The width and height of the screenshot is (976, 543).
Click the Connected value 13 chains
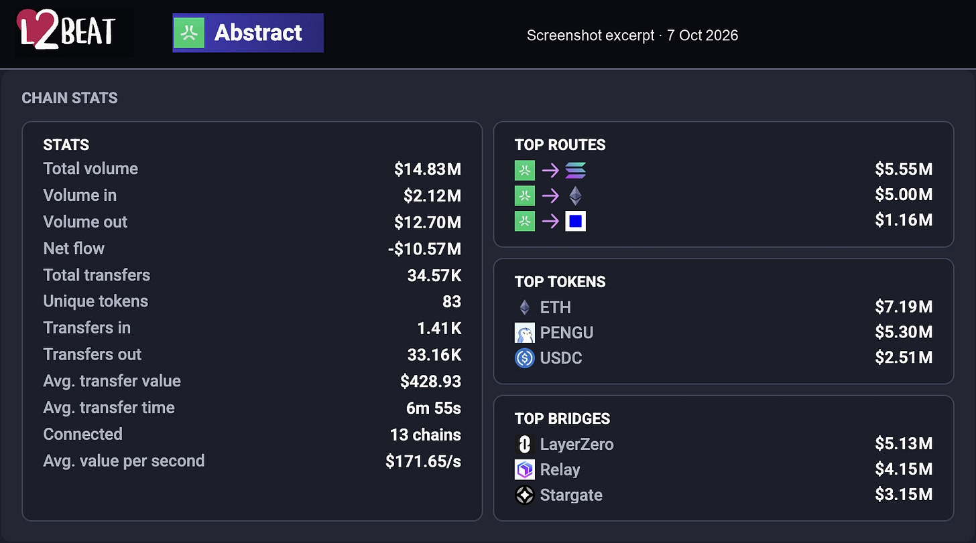426,435
